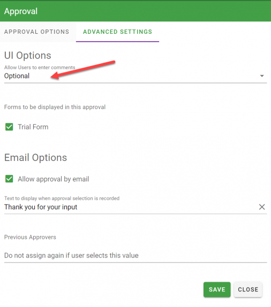Click the Trial Form label
Viewport: 271px width, 307px height.
click(33, 127)
